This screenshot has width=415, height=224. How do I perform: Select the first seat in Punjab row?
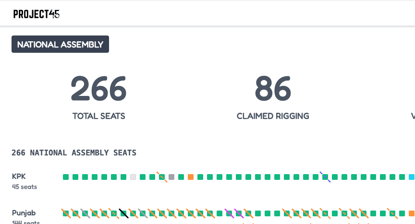tap(66, 213)
